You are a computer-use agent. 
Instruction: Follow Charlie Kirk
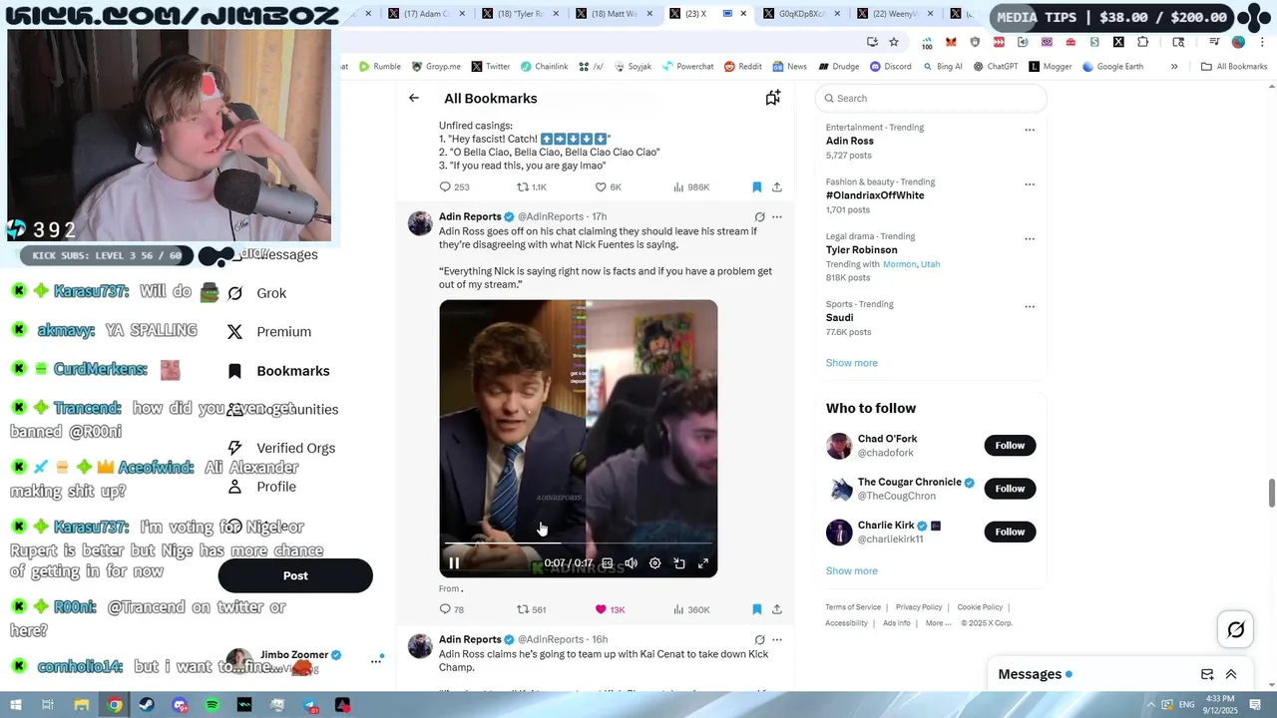(1010, 532)
